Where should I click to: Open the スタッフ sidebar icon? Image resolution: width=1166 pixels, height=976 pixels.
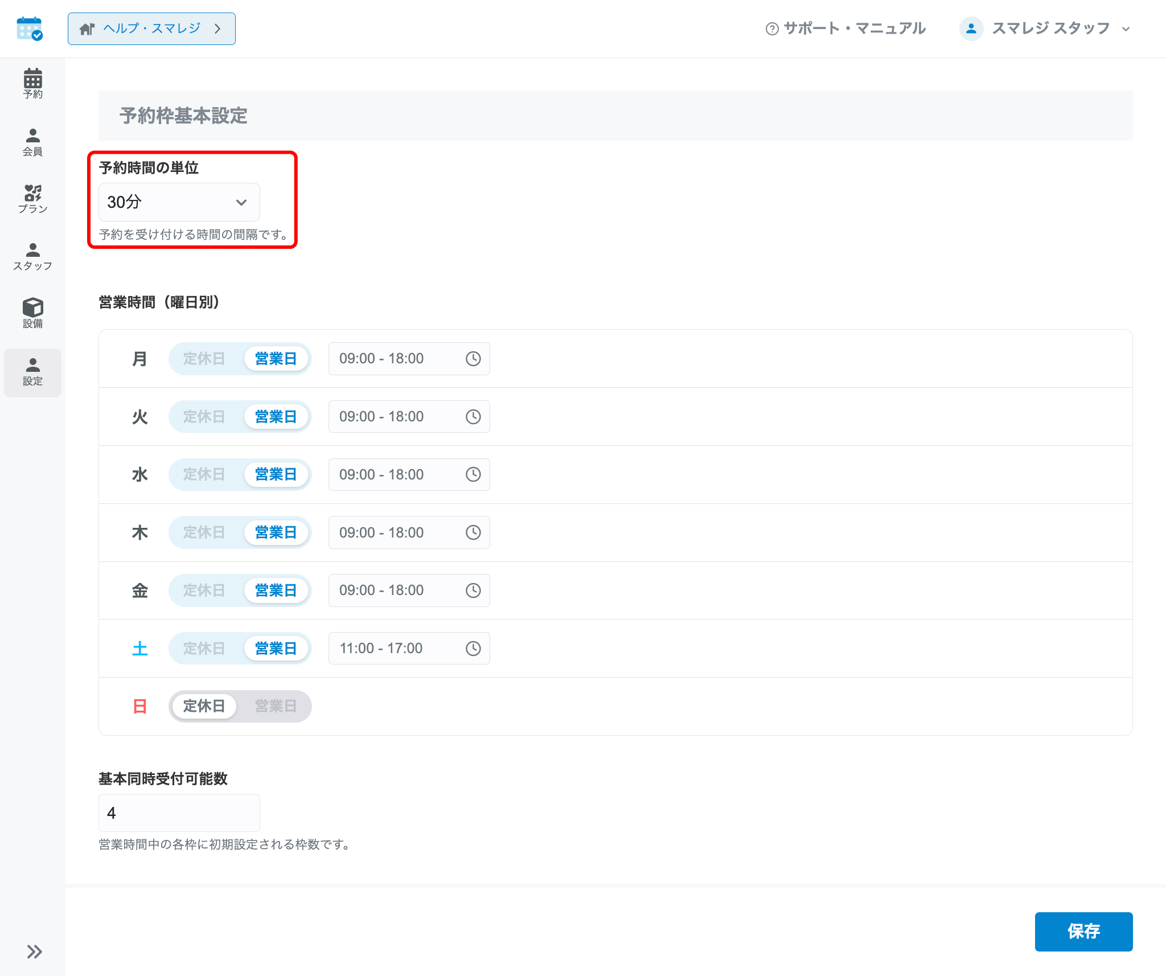(x=32, y=257)
